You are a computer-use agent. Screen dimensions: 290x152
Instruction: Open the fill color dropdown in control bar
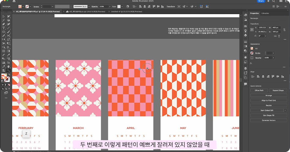(x=24, y=6)
